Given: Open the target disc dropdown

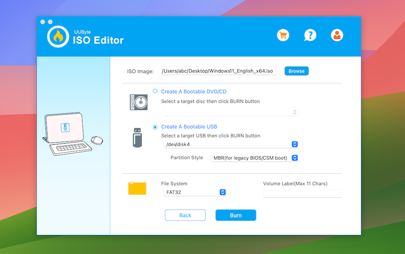Looking at the screenshot, I should click(x=231, y=112).
